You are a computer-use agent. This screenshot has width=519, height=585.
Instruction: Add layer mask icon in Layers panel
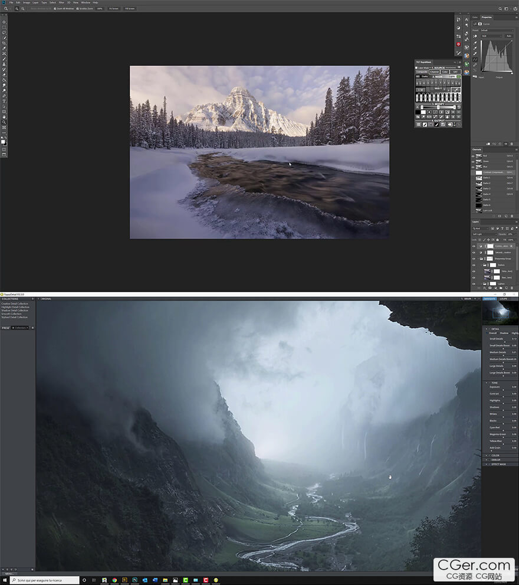point(490,287)
